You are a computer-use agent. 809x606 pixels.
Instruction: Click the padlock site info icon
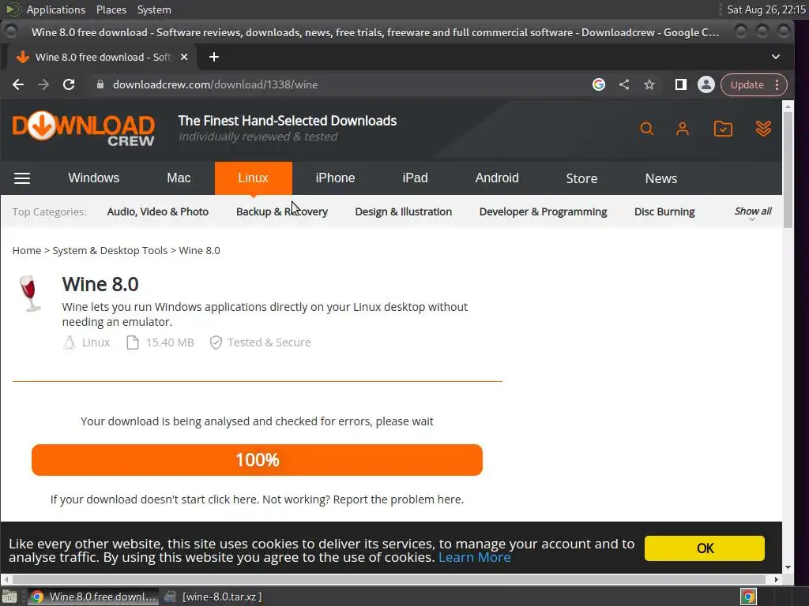(x=100, y=84)
